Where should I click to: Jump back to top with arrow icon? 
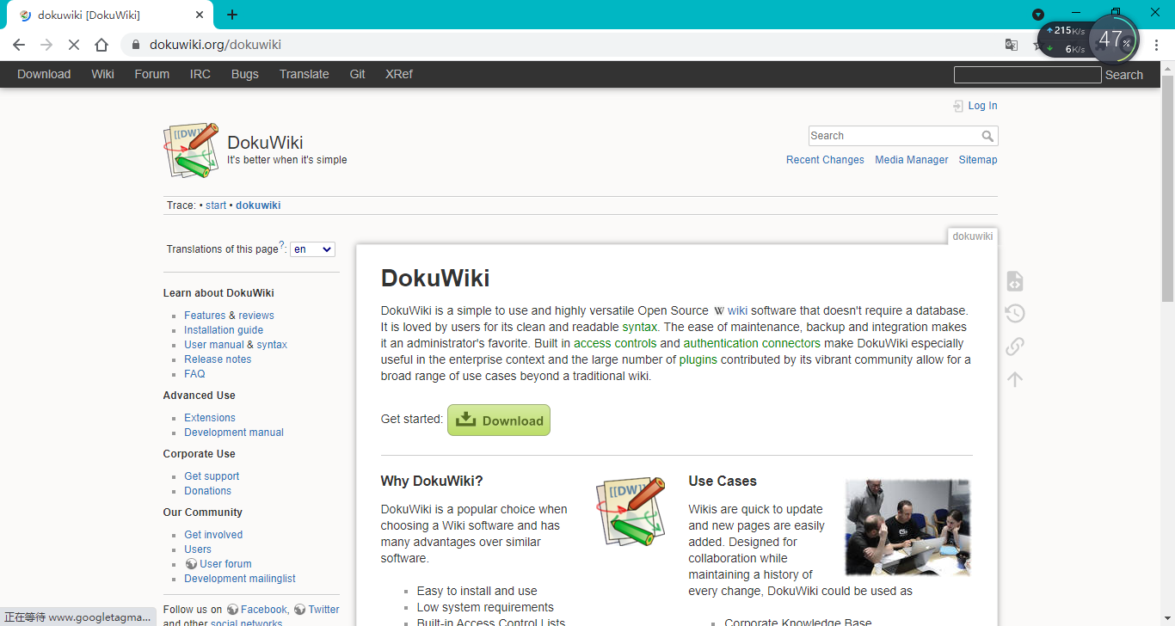[1015, 378]
